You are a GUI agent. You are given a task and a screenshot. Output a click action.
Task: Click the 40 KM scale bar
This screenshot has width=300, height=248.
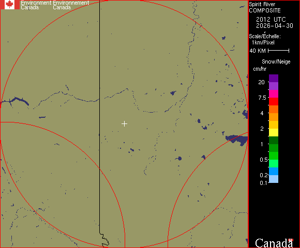pos(279,51)
